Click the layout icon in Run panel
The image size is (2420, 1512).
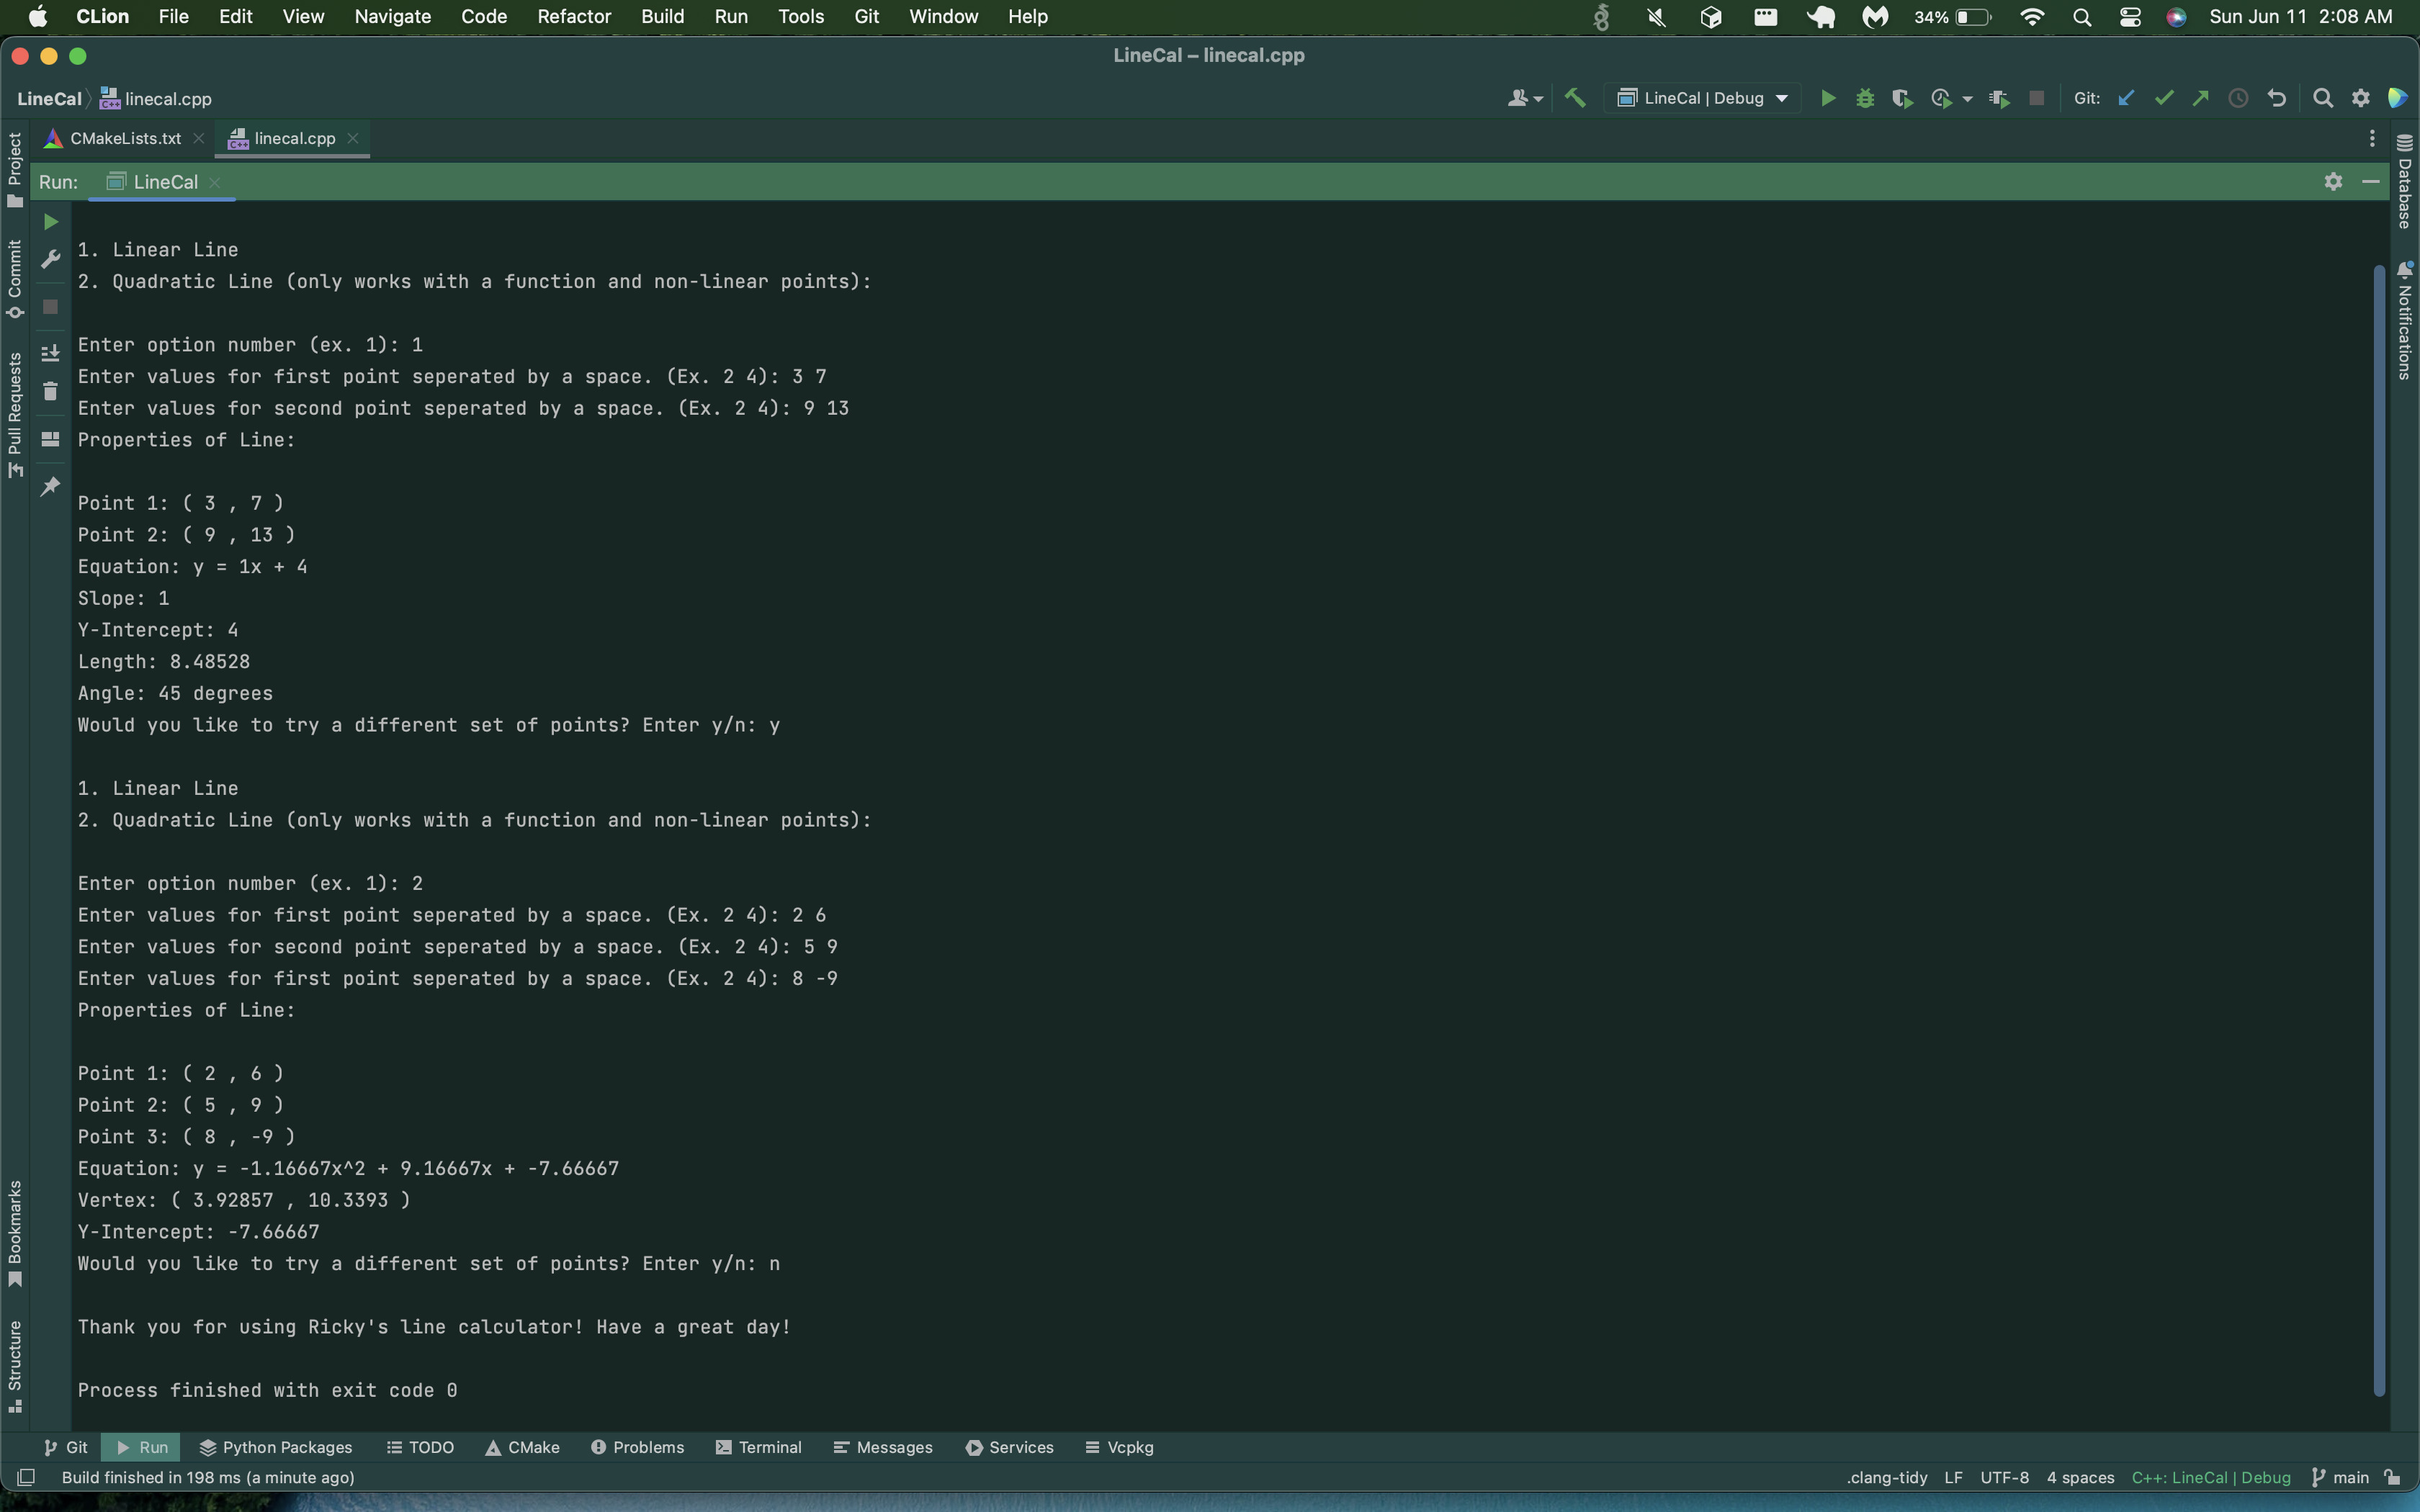click(50, 439)
